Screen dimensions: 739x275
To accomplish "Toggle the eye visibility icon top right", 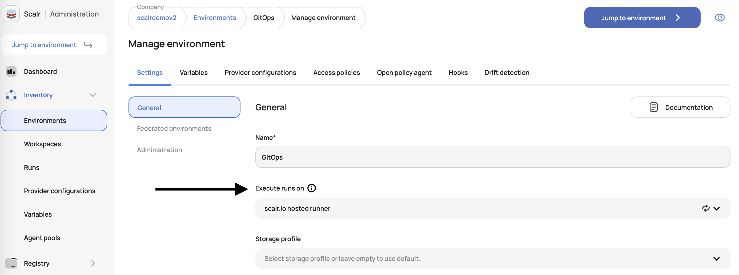I will (720, 18).
